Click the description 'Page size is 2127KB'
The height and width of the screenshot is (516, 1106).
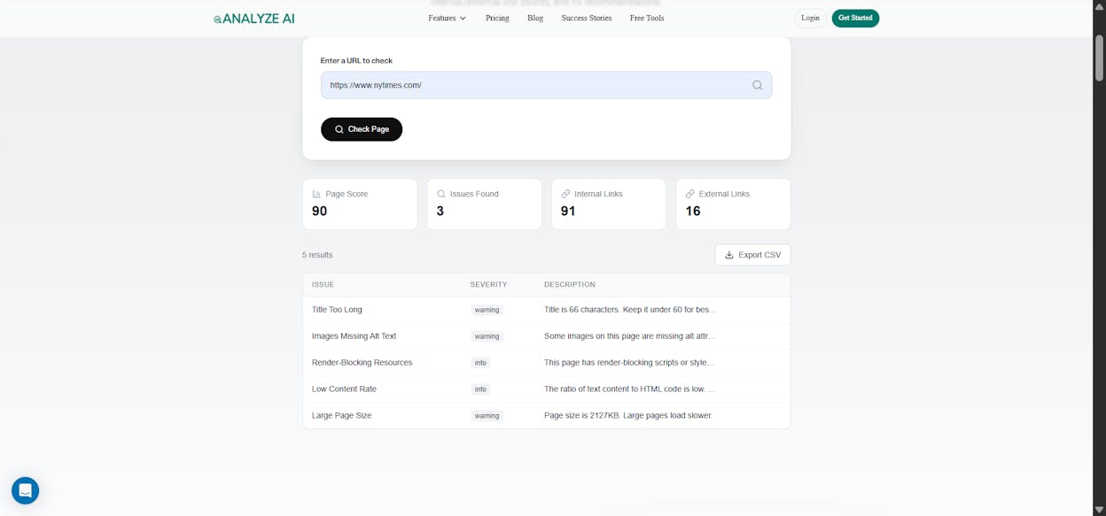point(628,416)
